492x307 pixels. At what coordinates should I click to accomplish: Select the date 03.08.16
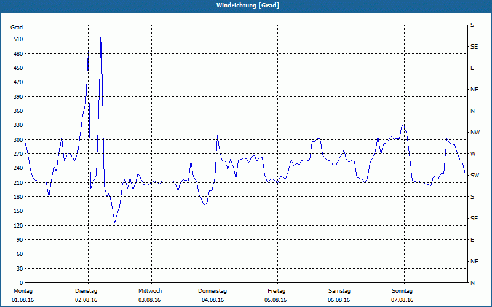(149, 300)
